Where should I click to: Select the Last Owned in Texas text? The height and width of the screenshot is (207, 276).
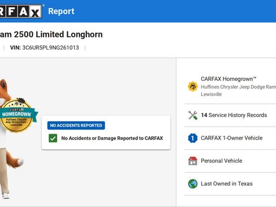pyautogui.click(x=227, y=184)
